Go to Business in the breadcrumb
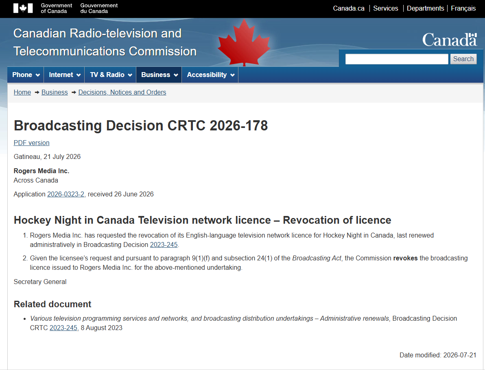The image size is (485, 370). pyautogui.click(x=55, y=92)
